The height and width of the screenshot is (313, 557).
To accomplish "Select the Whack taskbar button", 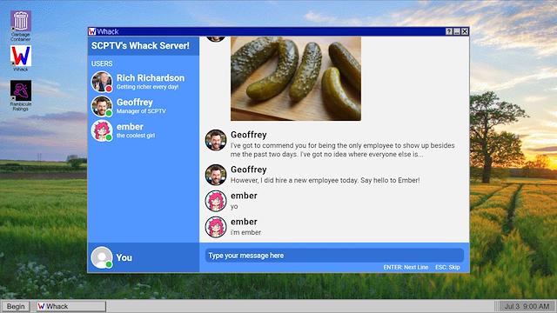I will pos(71,306).
